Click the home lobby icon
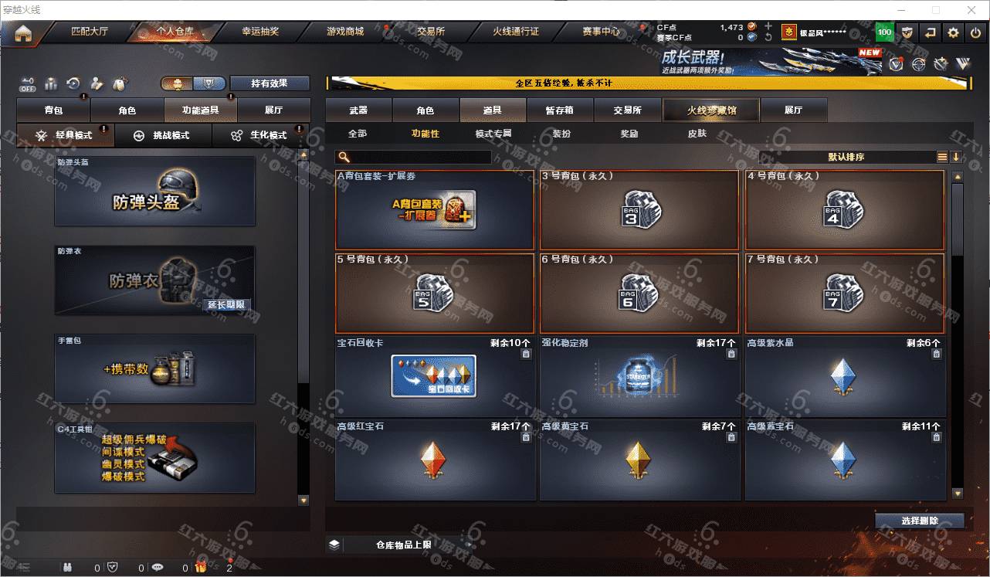The height and width of the screenshot is (577, 990). [23, 33]
